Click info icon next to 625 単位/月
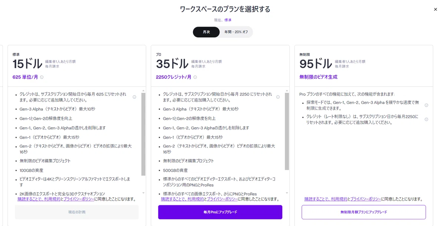This screenshot has height=226, width=445. (x=42, y=77)
